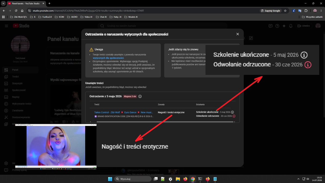Open the account avatar in Studio header
Image resolution: width=325 pixels, height=183 pixels.
318,26
